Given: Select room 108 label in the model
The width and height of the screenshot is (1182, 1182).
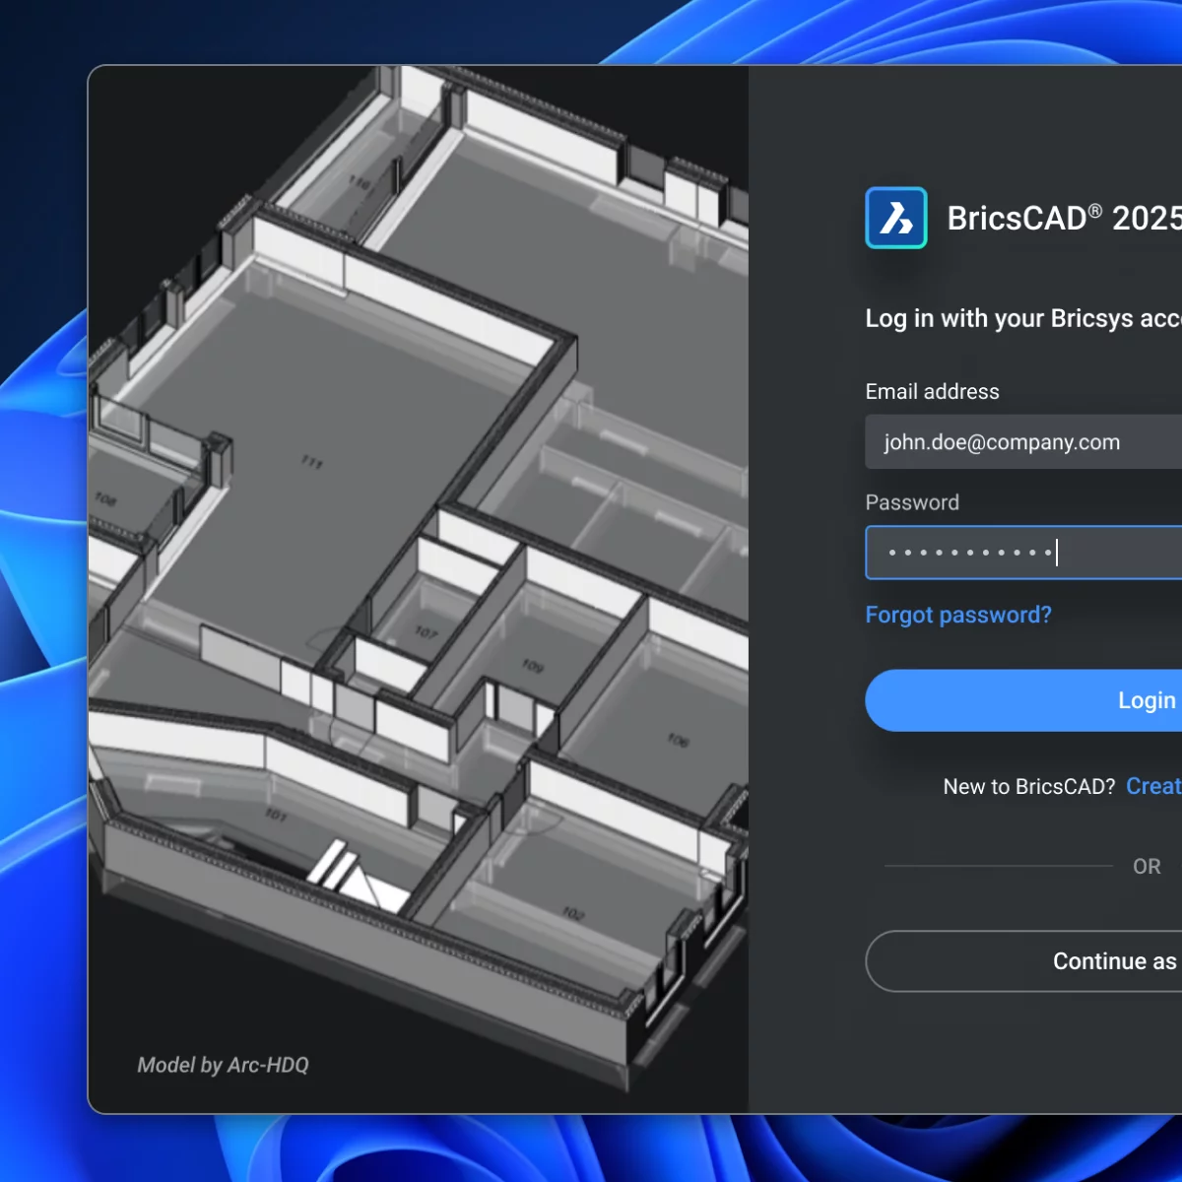Looking at the screenshot, I should coord(105,499).
